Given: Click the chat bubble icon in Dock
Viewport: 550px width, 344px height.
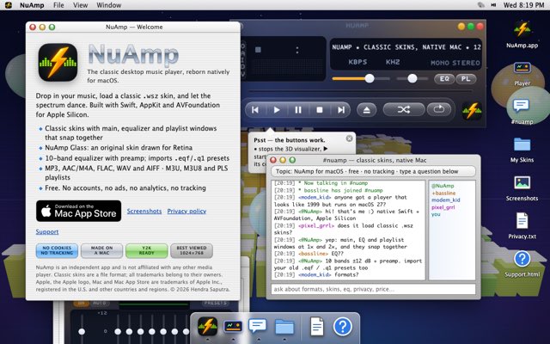Looking at the screenshot, I should click(x=258, y=326).
